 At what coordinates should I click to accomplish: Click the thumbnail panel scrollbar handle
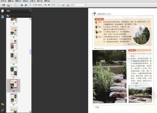click(30, 52)
